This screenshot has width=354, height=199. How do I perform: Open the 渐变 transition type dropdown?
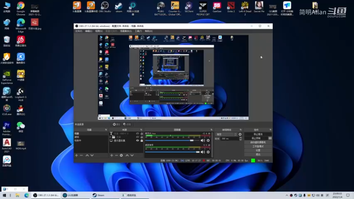[x=226, y=134]
